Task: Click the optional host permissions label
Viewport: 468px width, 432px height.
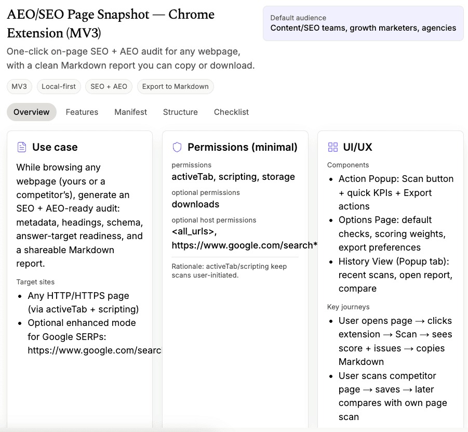Action: coord(213,220)
